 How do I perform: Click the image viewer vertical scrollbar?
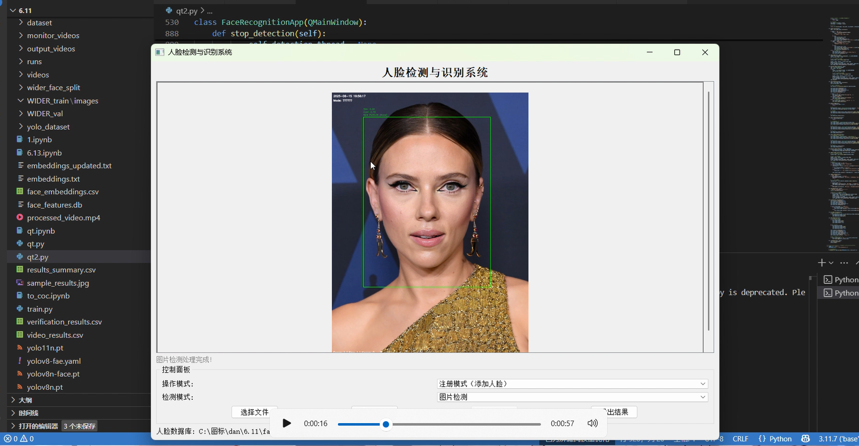click(709, 211)
